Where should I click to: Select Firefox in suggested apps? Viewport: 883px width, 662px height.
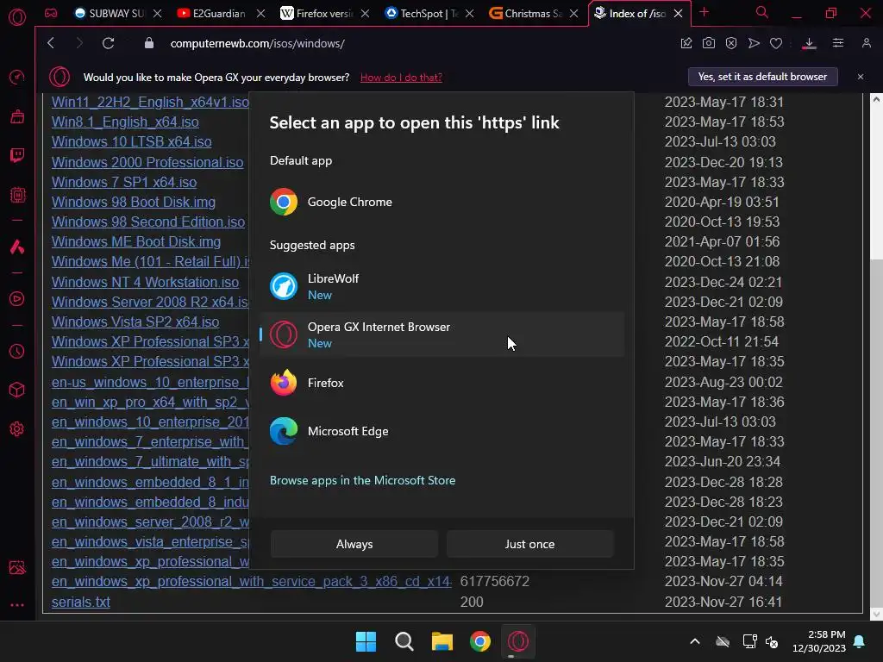(x=442, y=383)
